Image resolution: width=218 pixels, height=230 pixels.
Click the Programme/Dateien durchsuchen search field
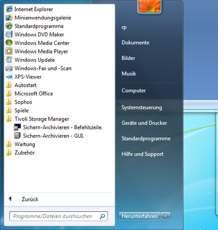tap(59, 216)
